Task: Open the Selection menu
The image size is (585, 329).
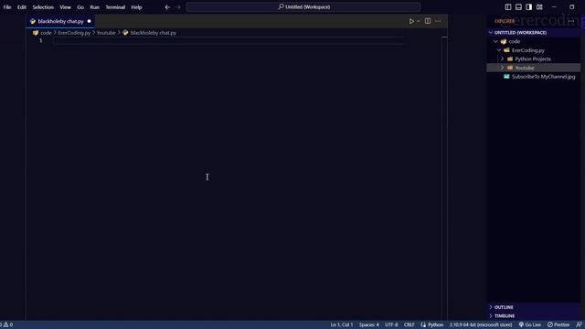Action: (x=43, y=7)
